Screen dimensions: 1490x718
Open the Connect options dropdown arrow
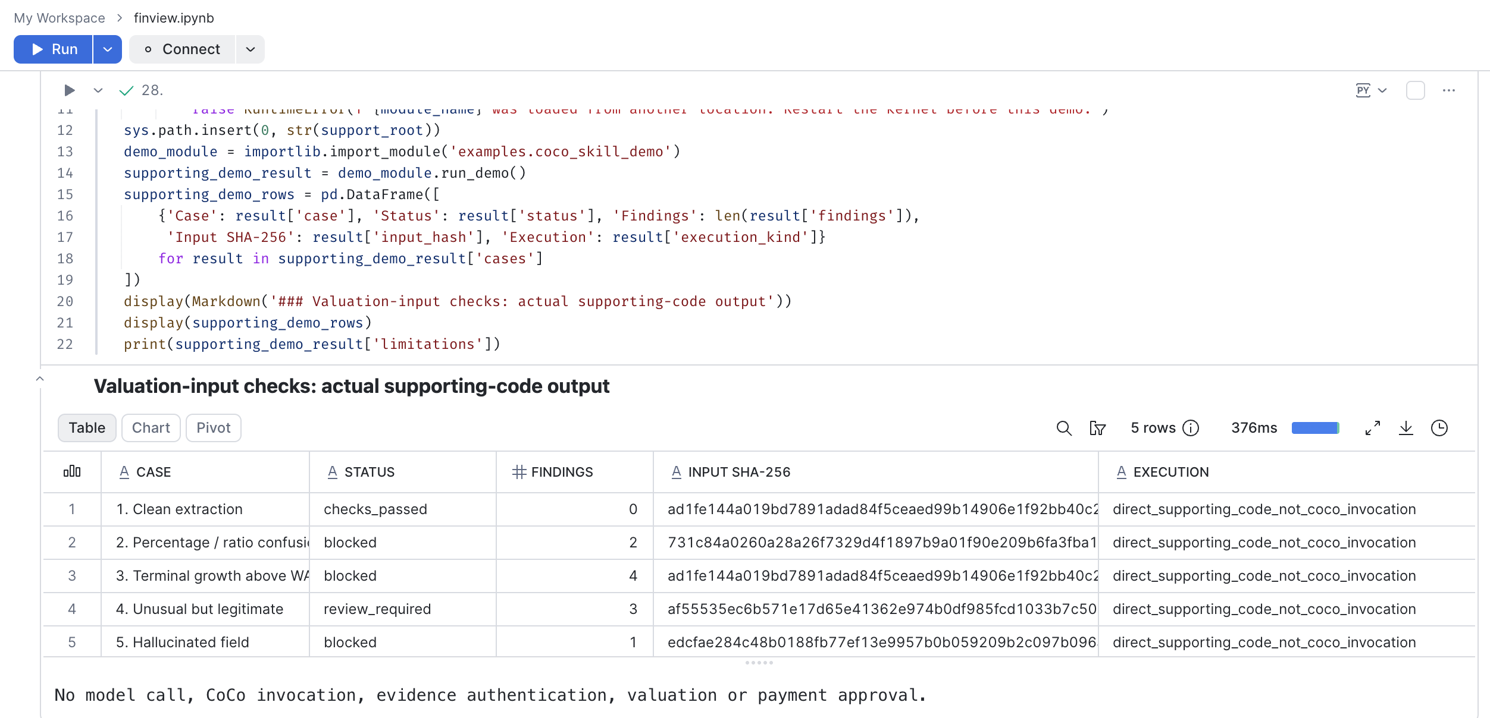click(251, 49)
